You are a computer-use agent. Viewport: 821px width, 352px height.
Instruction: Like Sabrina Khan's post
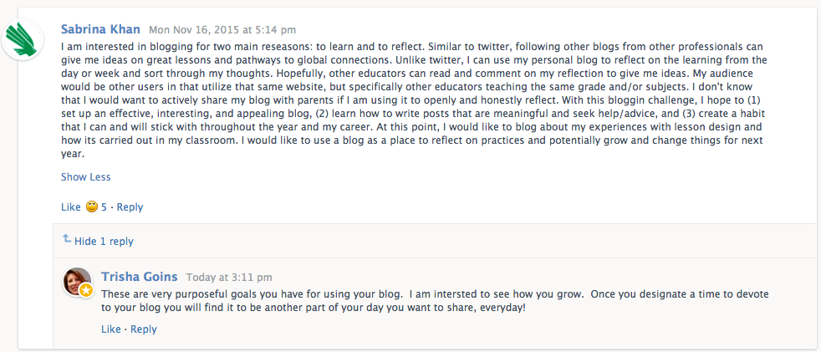coord(71,207)
